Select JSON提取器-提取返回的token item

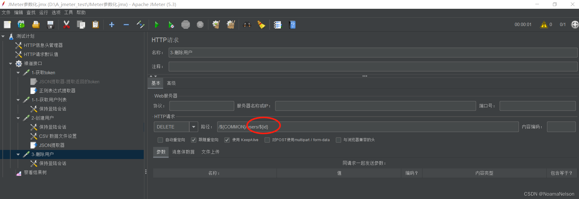[x=69, y=82]
